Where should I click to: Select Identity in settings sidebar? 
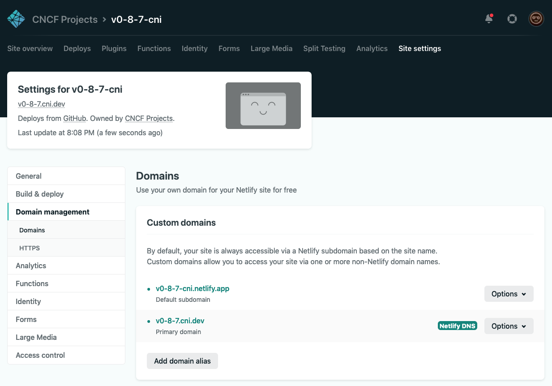[66, 301]
